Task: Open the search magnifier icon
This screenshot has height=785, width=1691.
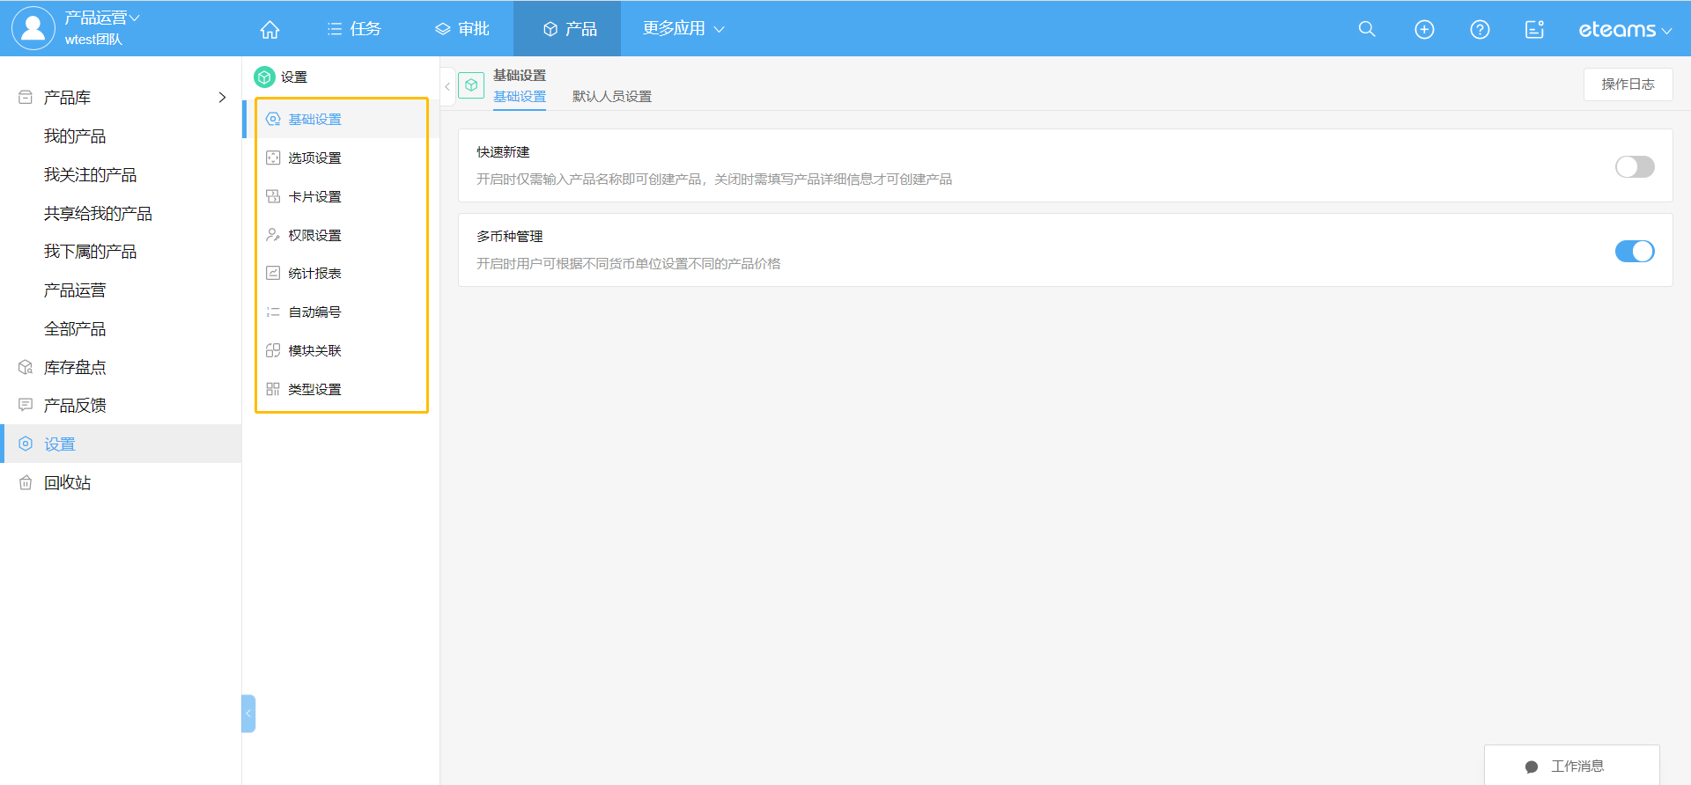Action: pyautogui.click(x=1367, y=29)
